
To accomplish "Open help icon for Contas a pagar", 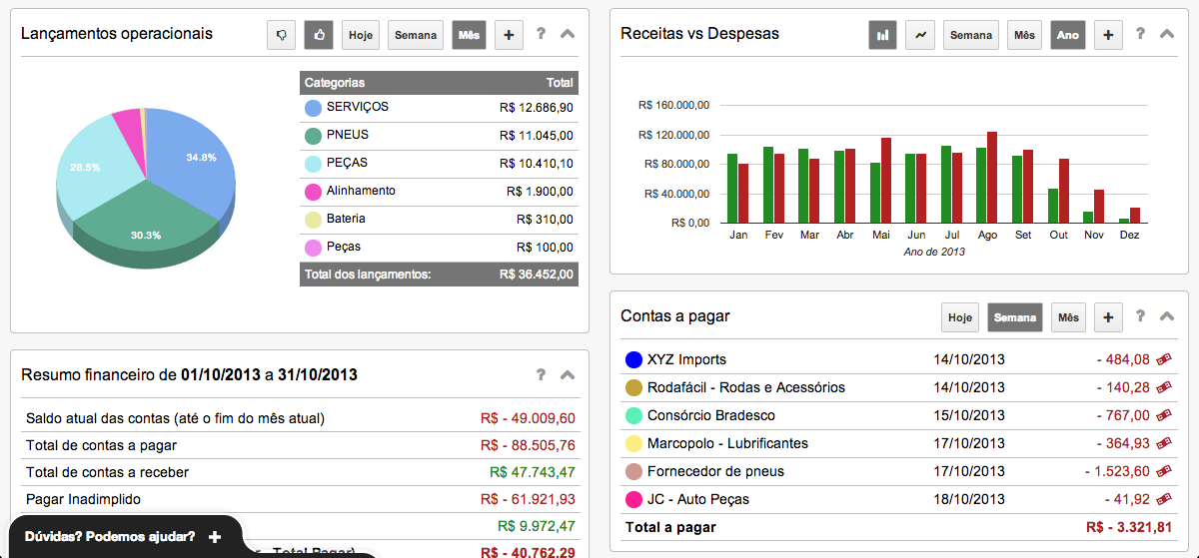I will [x=1140, y=316].
